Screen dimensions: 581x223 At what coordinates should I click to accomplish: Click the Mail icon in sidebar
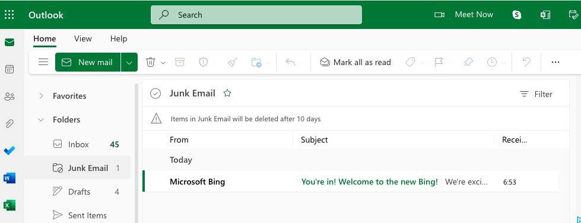point(9,43)
